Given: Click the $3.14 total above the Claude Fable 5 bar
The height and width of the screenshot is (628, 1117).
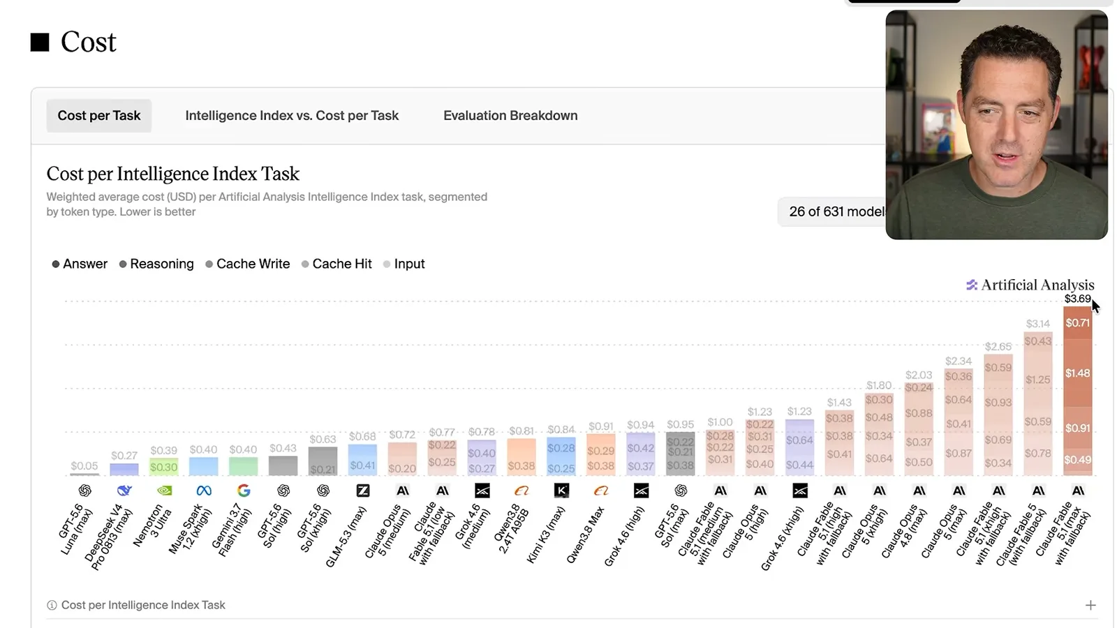Looking at the screenshot, I should coord(1037,324).
